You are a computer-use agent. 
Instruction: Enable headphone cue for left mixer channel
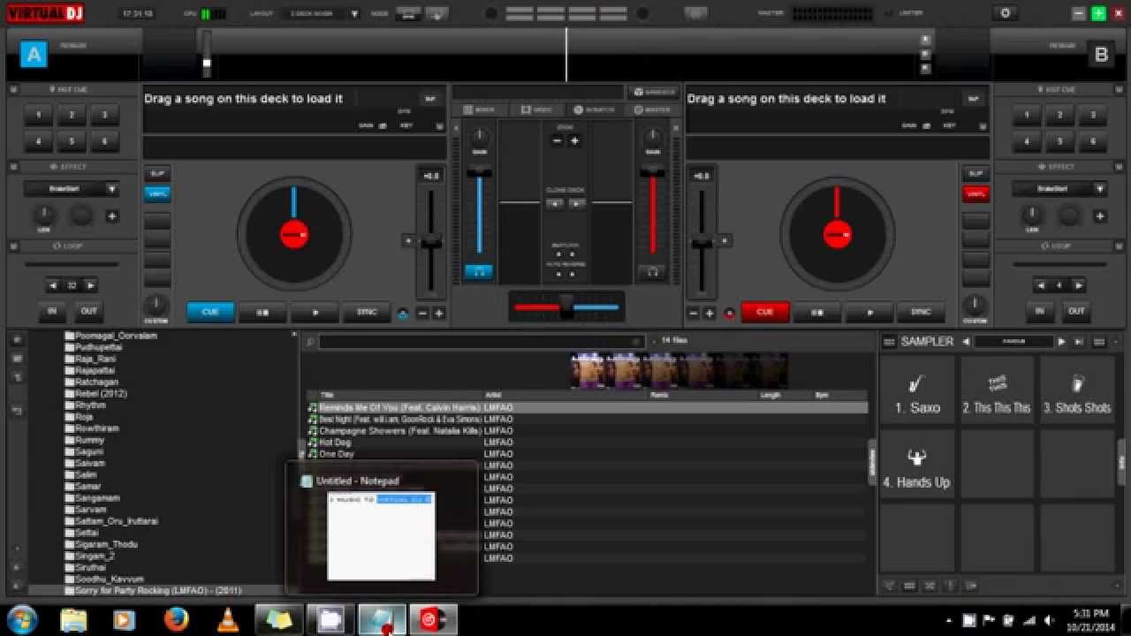479,272
